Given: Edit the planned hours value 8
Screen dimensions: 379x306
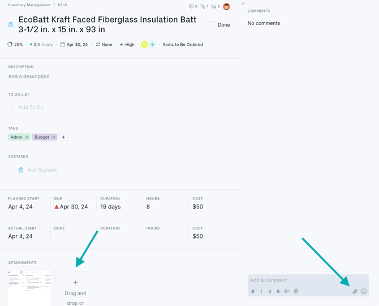Looking at the screenshot, I should click(148, 207).
